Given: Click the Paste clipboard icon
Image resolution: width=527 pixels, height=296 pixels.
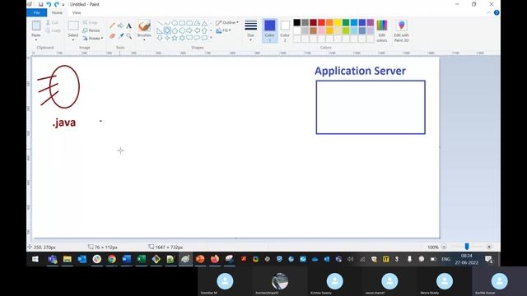Looking at the screenshot, I should [36, 25].
